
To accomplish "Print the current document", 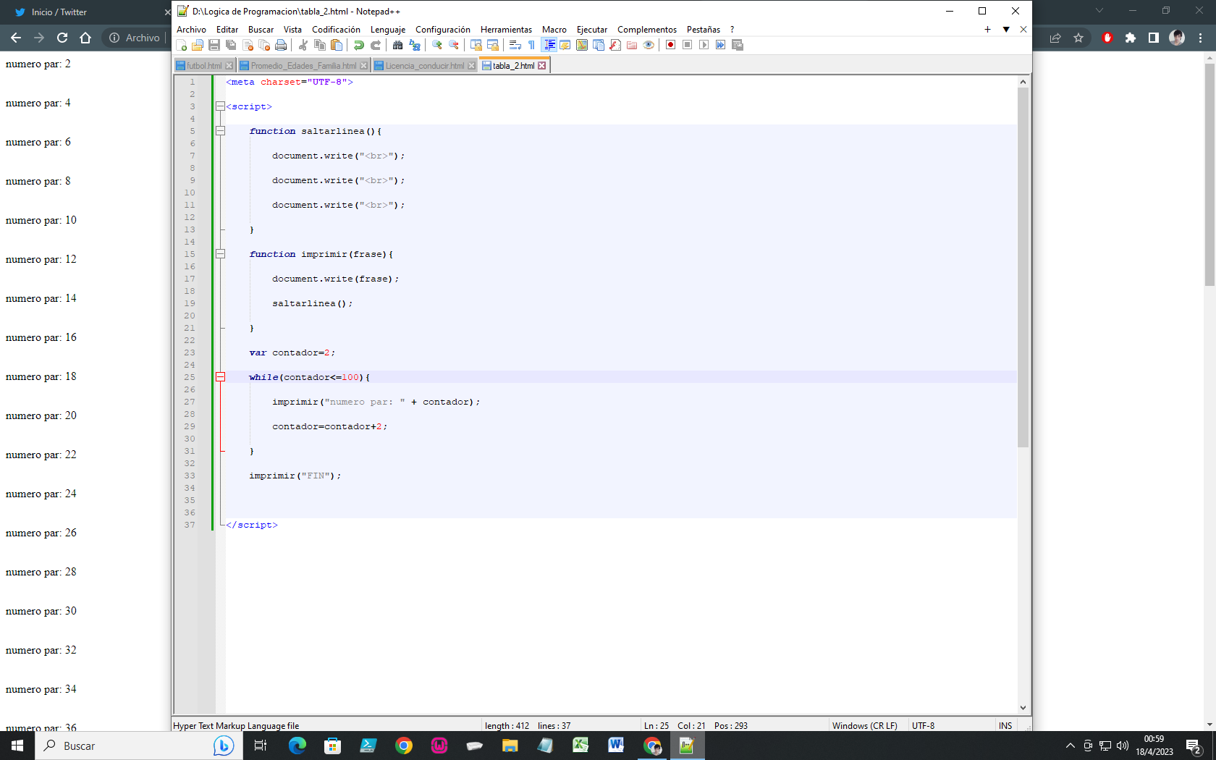I will pyautogui.click(x=281, y=45).
